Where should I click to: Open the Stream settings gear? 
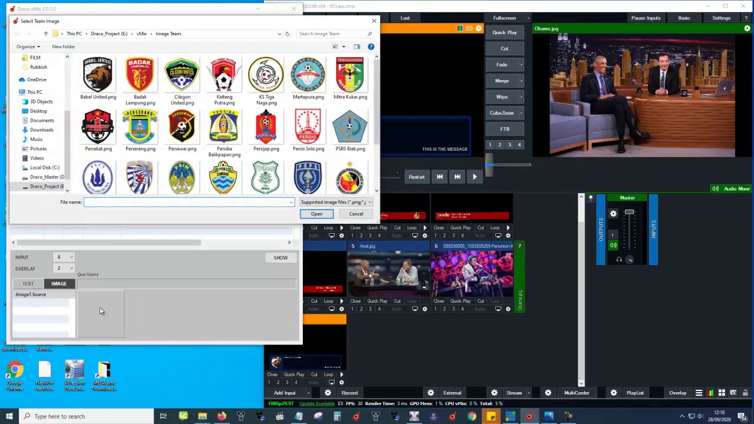point(494,393)
